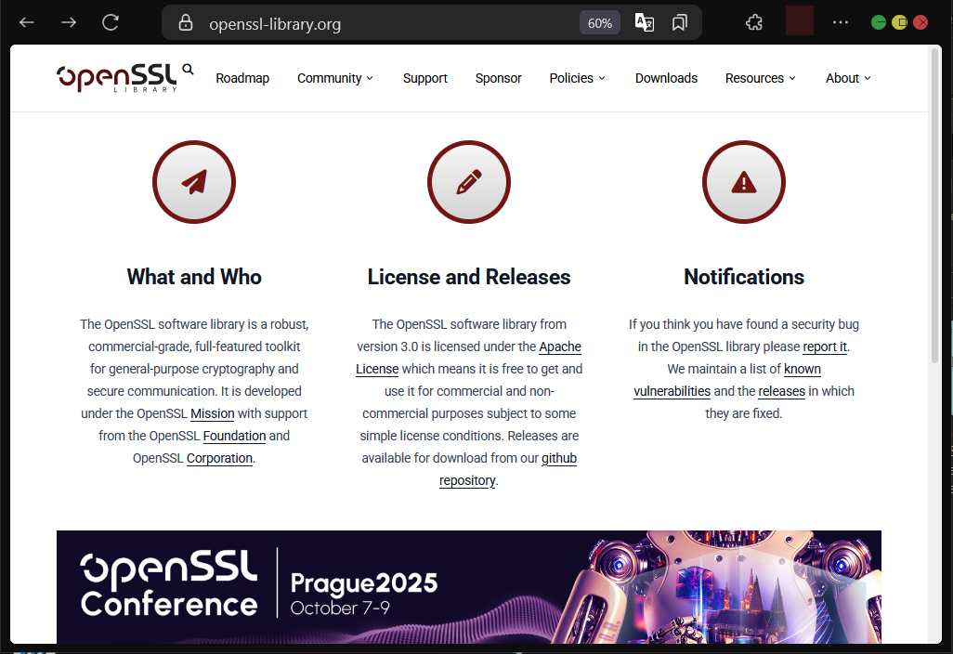Go to the Downloads page
This screenshot has height=654, width=953.
tap(666, 78)
